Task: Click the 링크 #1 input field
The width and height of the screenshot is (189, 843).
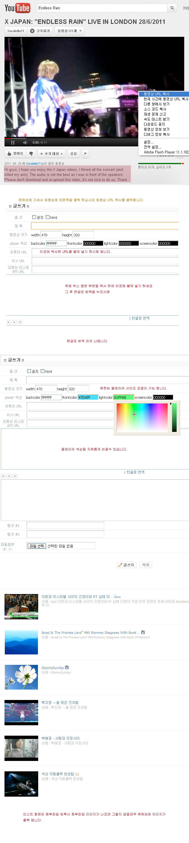Action: (65, 525)
